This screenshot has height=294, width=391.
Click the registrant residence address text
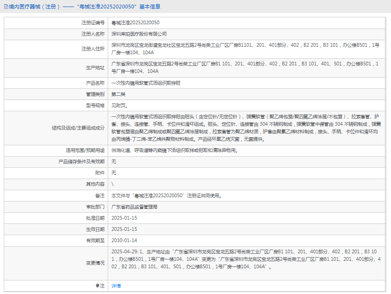(x=245, y=49)
